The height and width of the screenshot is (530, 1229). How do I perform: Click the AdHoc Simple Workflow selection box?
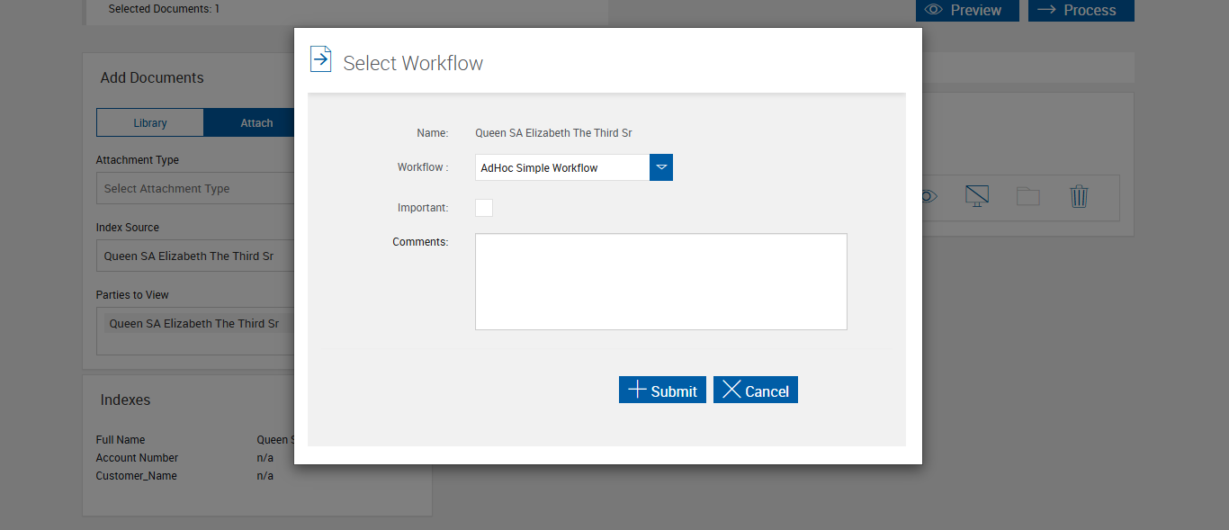click(562, 167)
